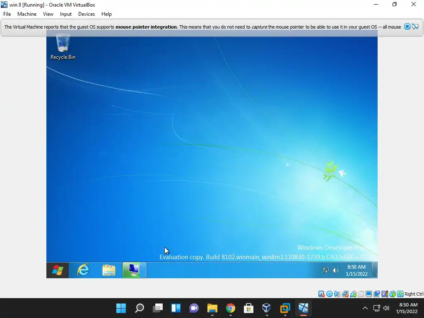Open the guest clock showing 8:50 AM
This screenshot has width=424, height=318.
tap(357, 270)
